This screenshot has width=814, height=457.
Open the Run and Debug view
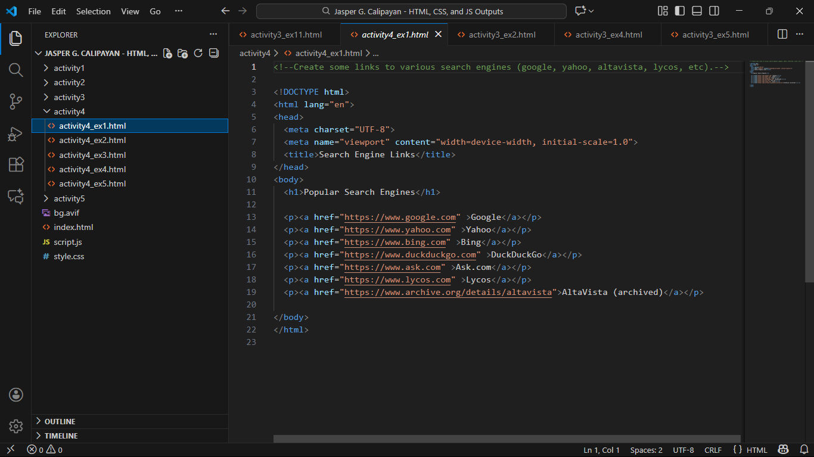15,133
